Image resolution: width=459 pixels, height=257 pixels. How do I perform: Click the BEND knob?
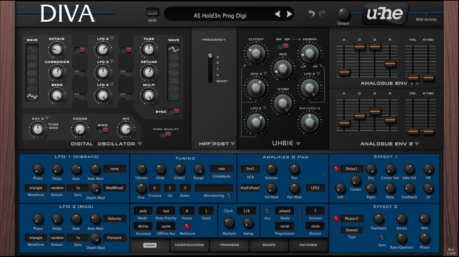(57, 96)
